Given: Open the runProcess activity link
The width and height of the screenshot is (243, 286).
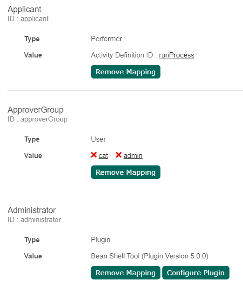Looking at the screenshot, I should pos(177,55).
